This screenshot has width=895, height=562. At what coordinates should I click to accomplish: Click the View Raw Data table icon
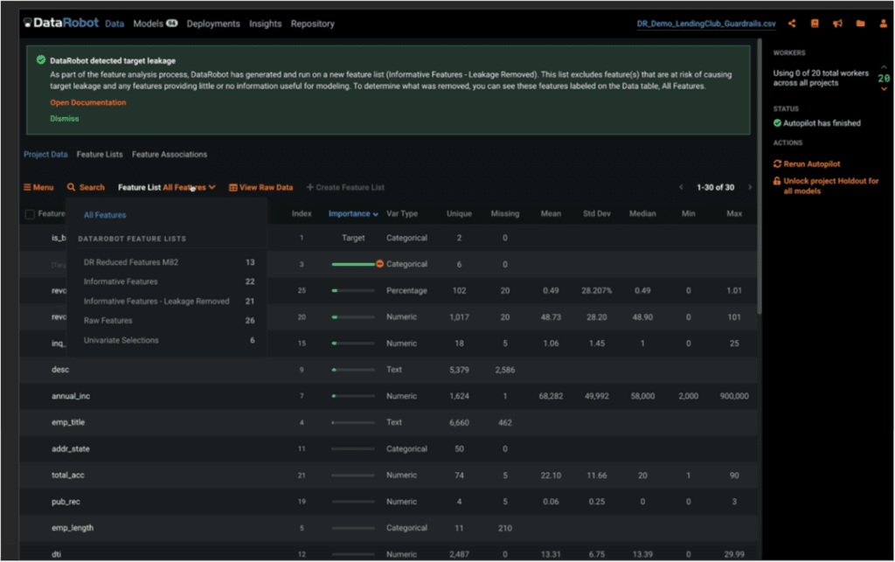point(232,187)
